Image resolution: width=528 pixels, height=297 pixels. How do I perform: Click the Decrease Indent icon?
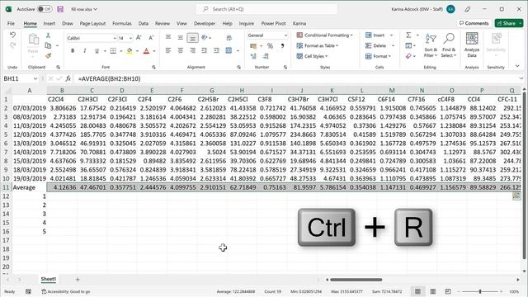205,50
